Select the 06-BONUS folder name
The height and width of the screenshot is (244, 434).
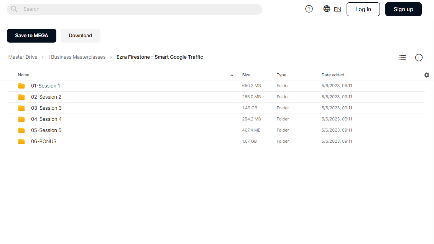[44, 141]
